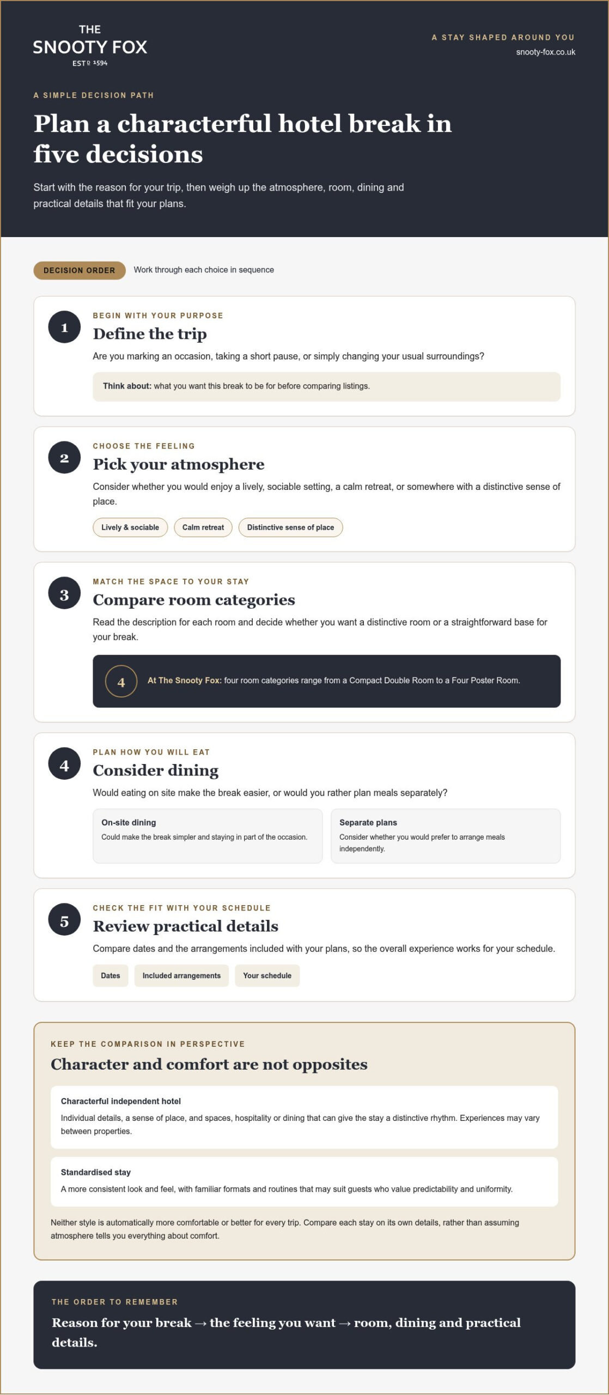
Task: Select step 1 number circle
Action: point(64,327)
